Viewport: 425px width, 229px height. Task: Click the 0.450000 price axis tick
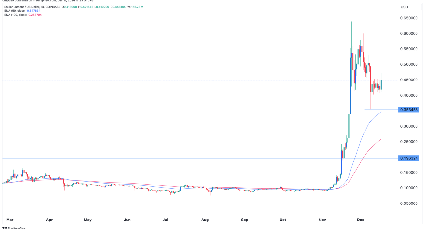coord(409,80)
